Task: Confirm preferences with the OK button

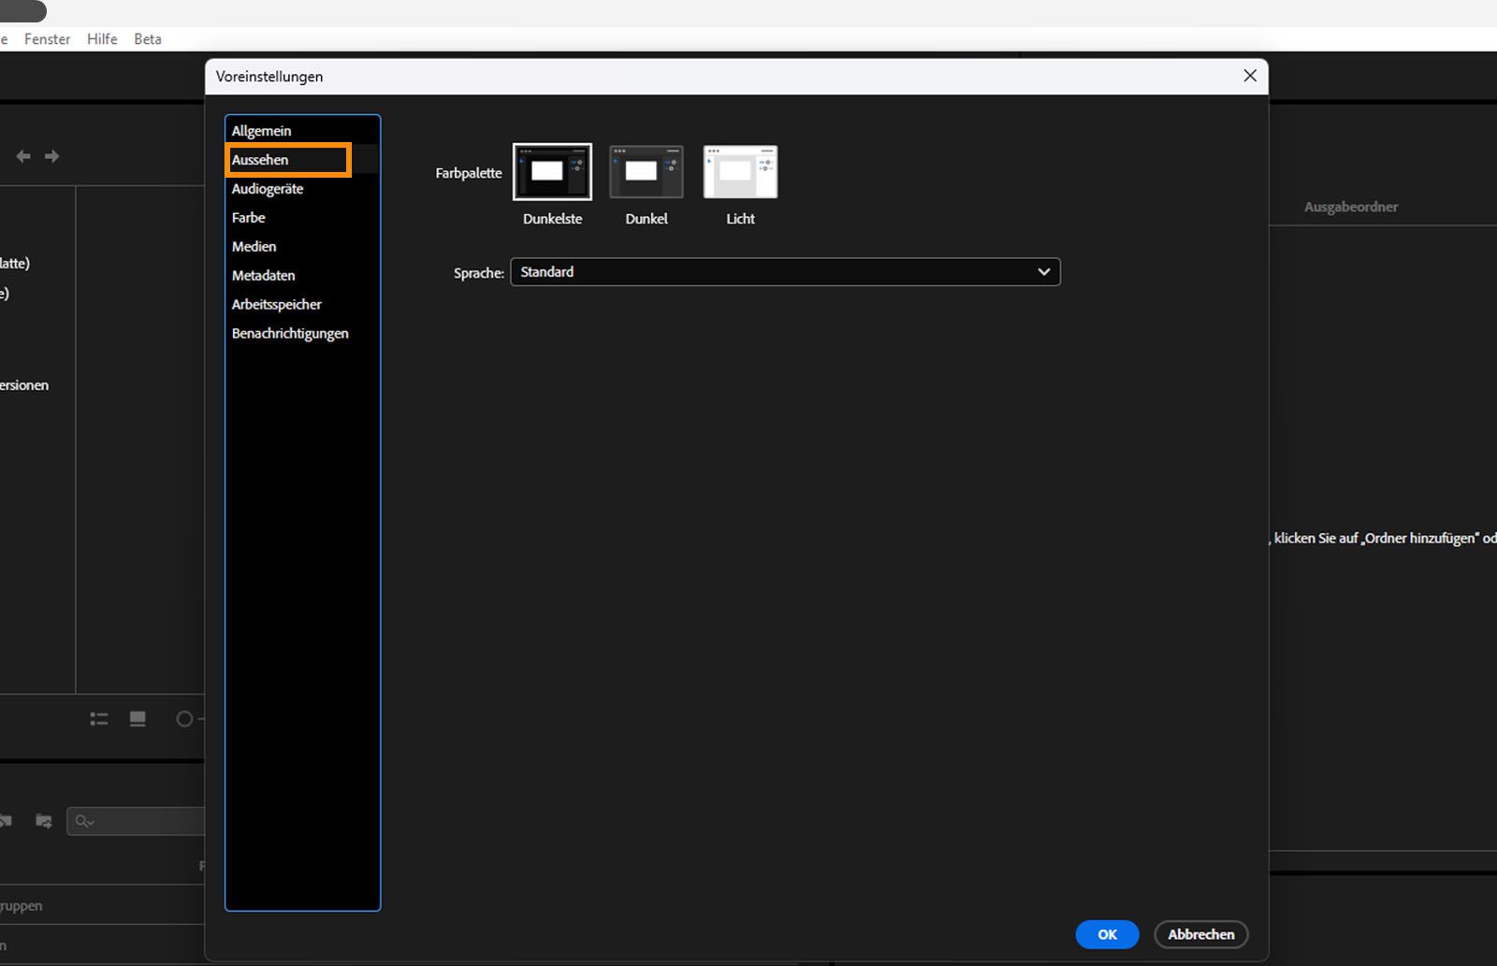Action: pos(1107,934)
